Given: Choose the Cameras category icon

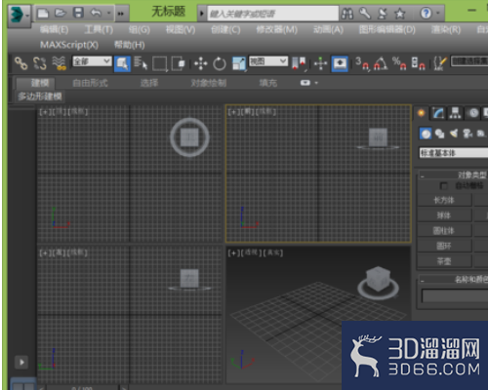Looking at the screenshot, I should pos(468,134).
